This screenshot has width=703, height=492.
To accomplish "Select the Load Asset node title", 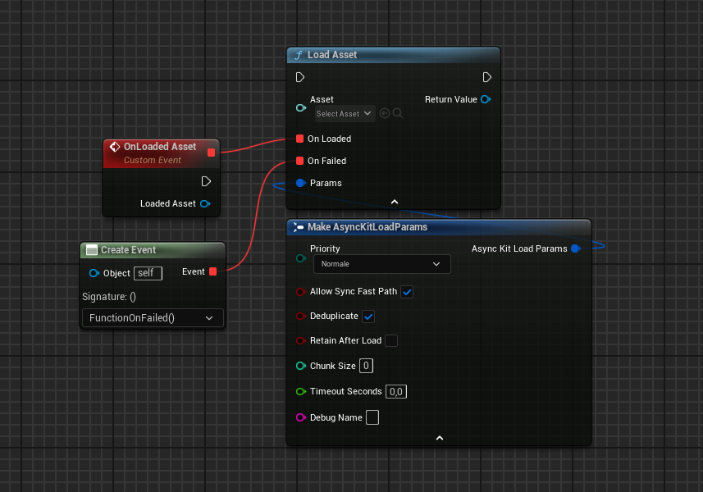I will click(x=331, y=55).
